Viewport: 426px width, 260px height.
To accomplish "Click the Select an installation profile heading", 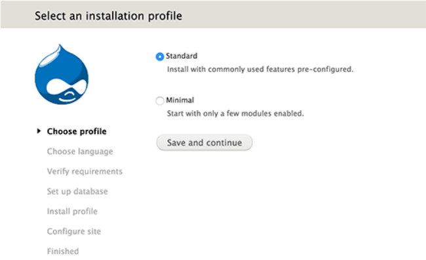I will tap(108, 16).
